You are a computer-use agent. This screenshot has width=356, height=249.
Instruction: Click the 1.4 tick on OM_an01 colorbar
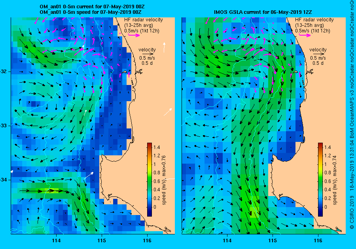(157, 147)
